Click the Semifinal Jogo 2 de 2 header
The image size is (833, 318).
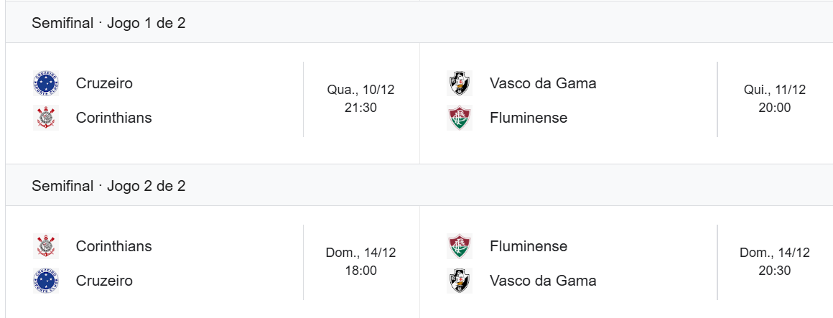click(108, 186)
